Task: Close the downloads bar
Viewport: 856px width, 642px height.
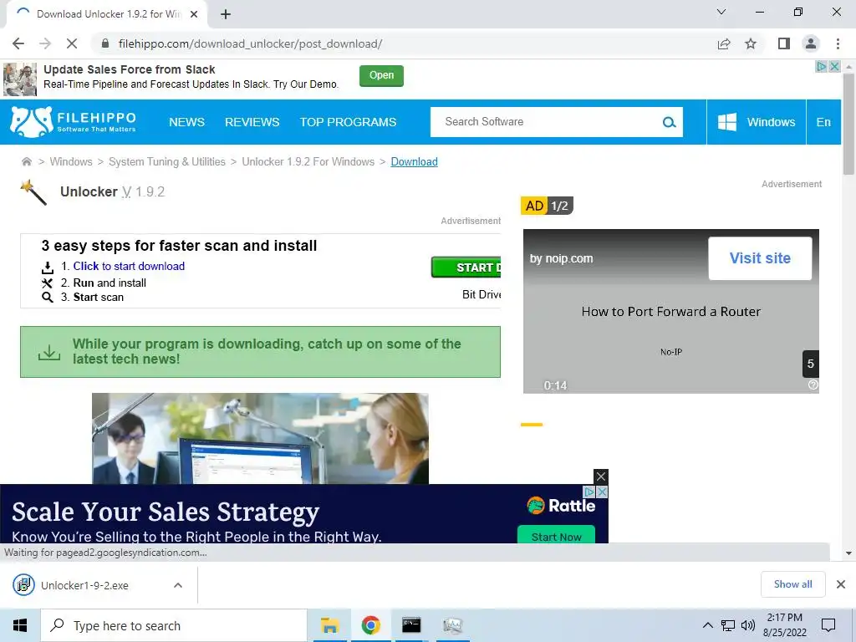Action: pyautogui.click(x=841, y=584)
